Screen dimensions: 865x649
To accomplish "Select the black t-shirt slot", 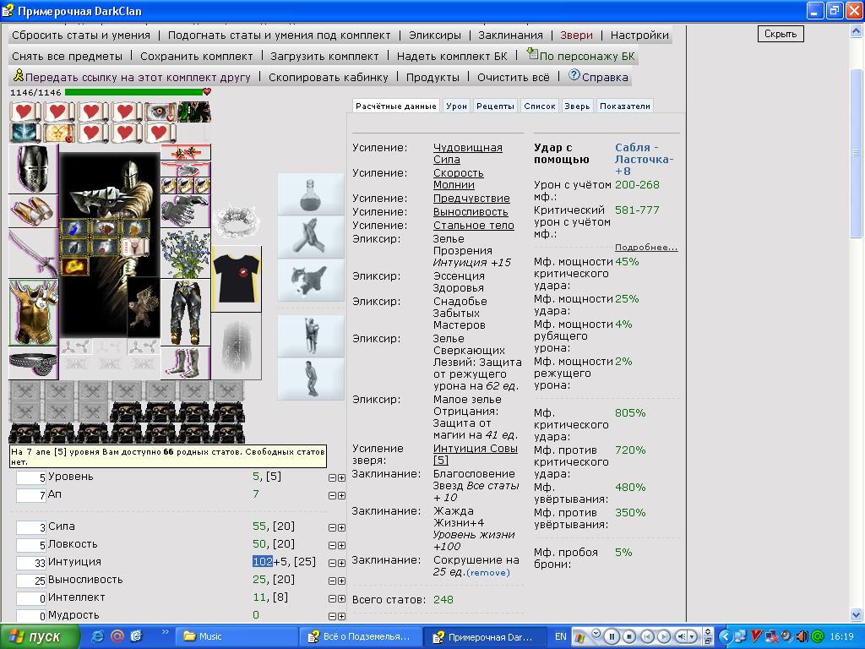I will [x=237, y=279].
